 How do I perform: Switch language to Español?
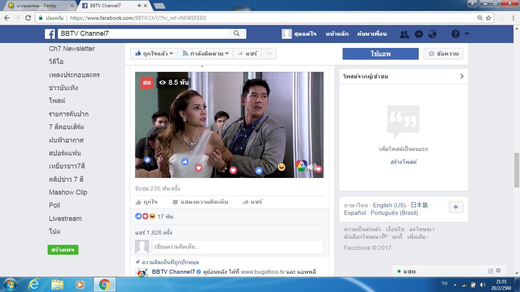point(355,213)
